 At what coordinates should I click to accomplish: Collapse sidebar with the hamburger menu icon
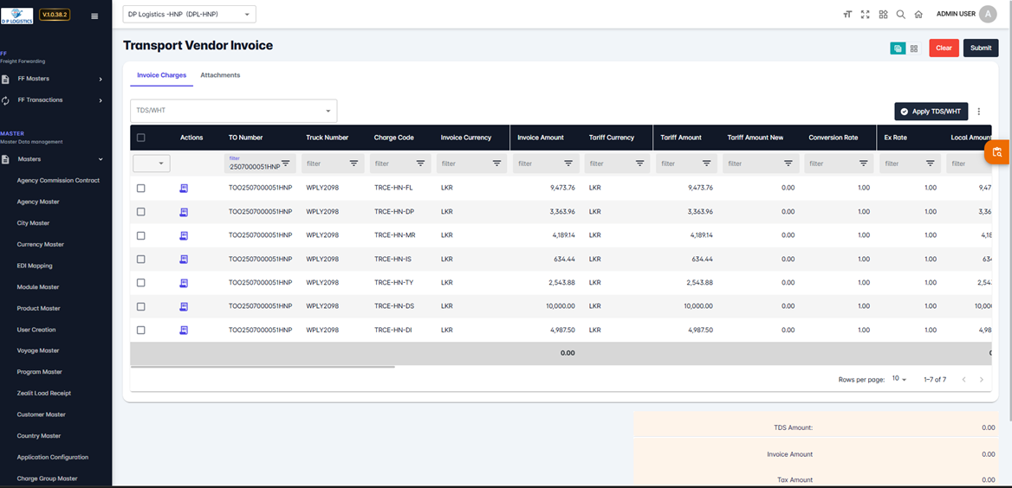(x=94, y=16)
